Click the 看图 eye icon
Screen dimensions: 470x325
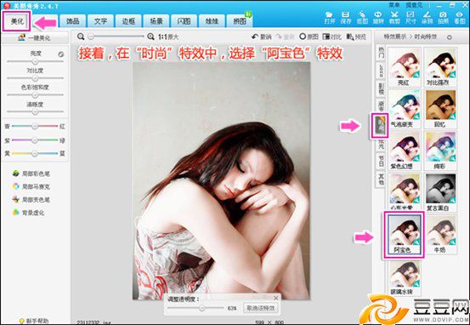click(459, 18)
